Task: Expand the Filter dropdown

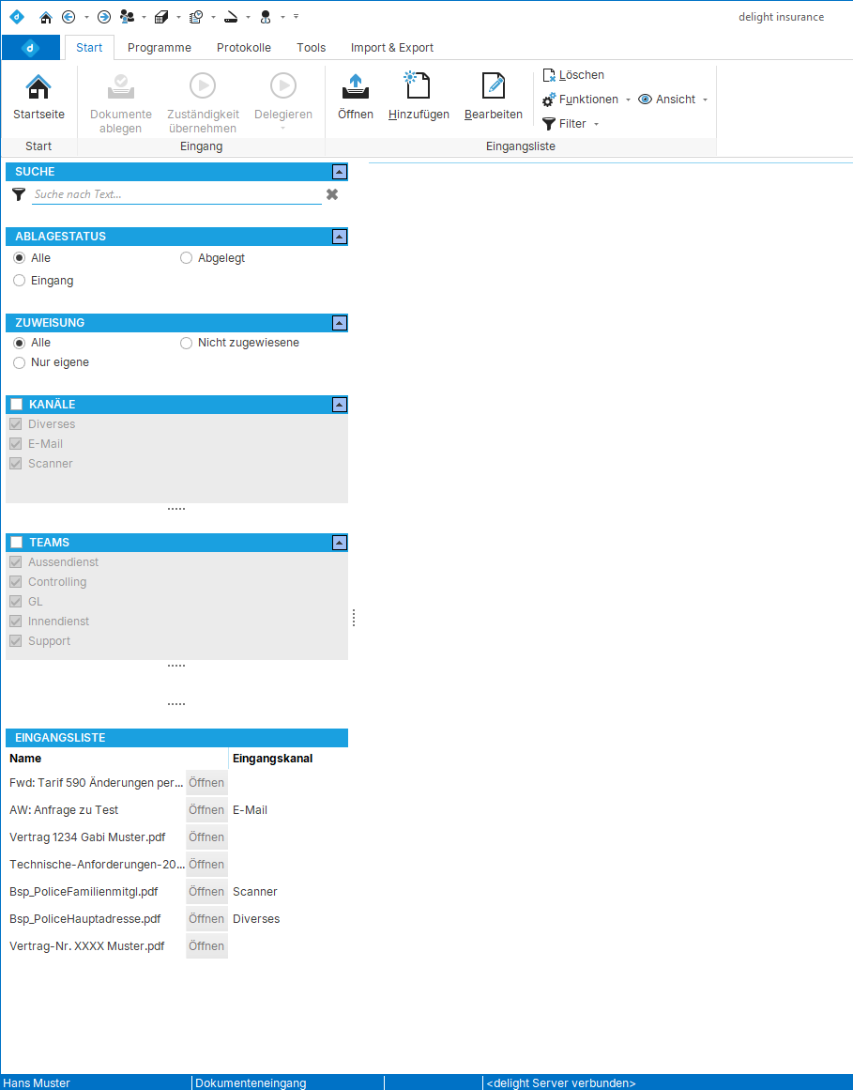Action: [x=569, y=123]
